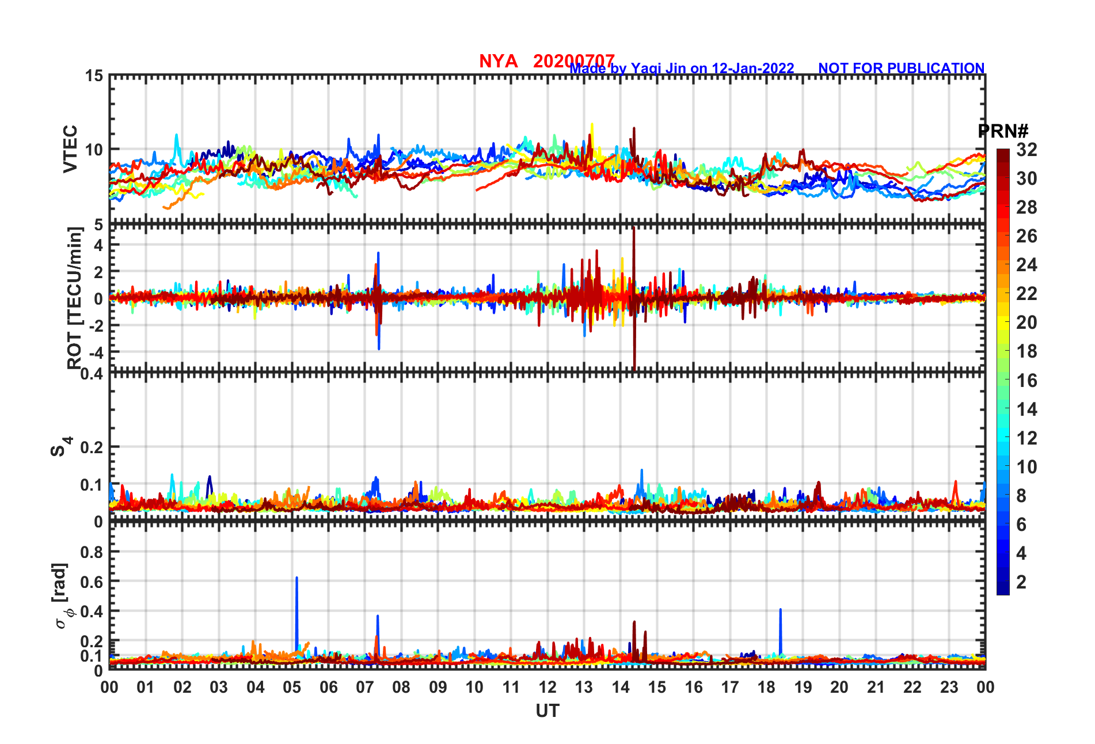
Task: Click the VTEC y-axis label
Action: (70, 149)
